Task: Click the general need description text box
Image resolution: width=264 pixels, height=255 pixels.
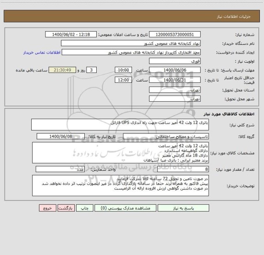Action: coord(120,125)
